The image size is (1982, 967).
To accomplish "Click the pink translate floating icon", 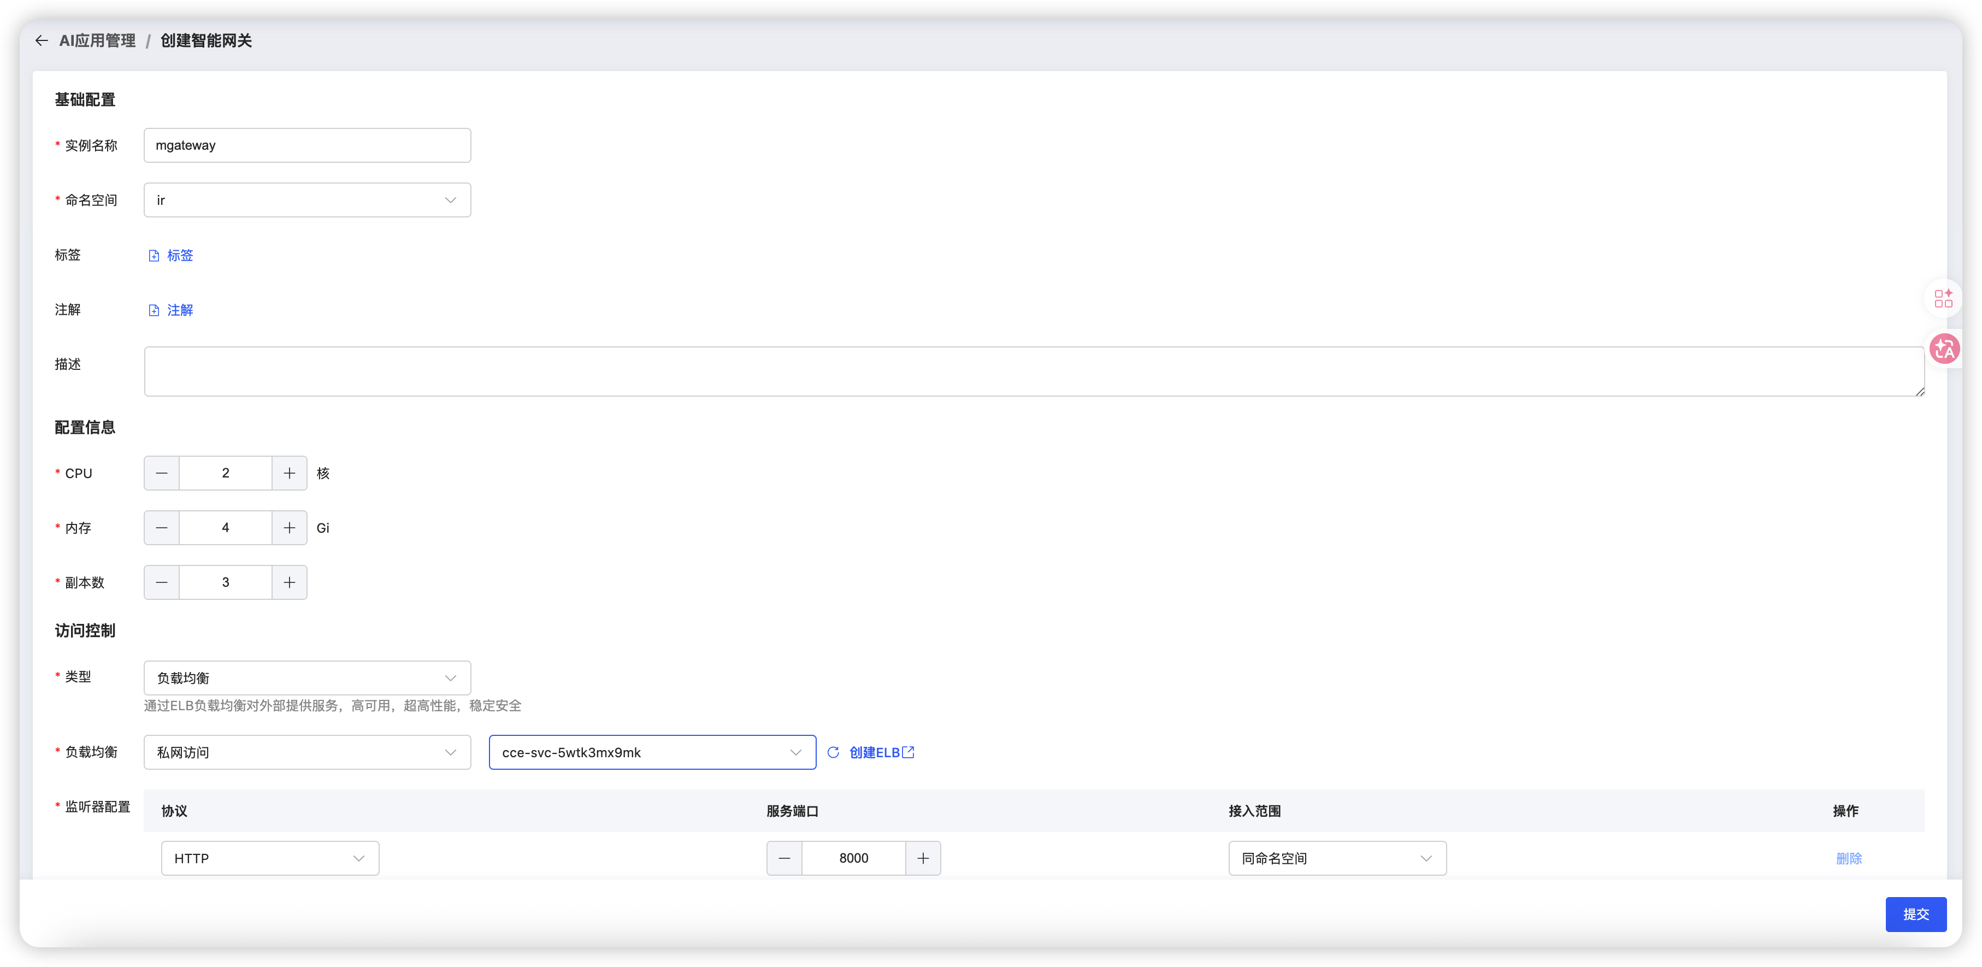I will [1944, 349].
